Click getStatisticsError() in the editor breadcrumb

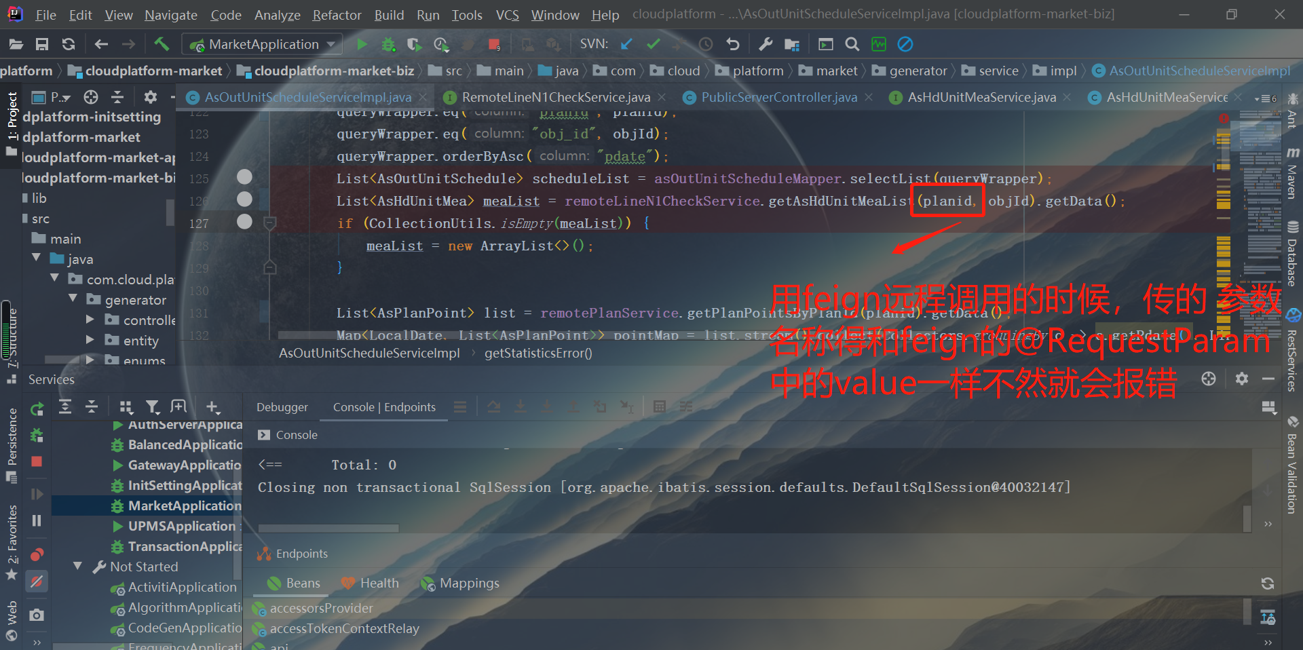pos(538,353)
